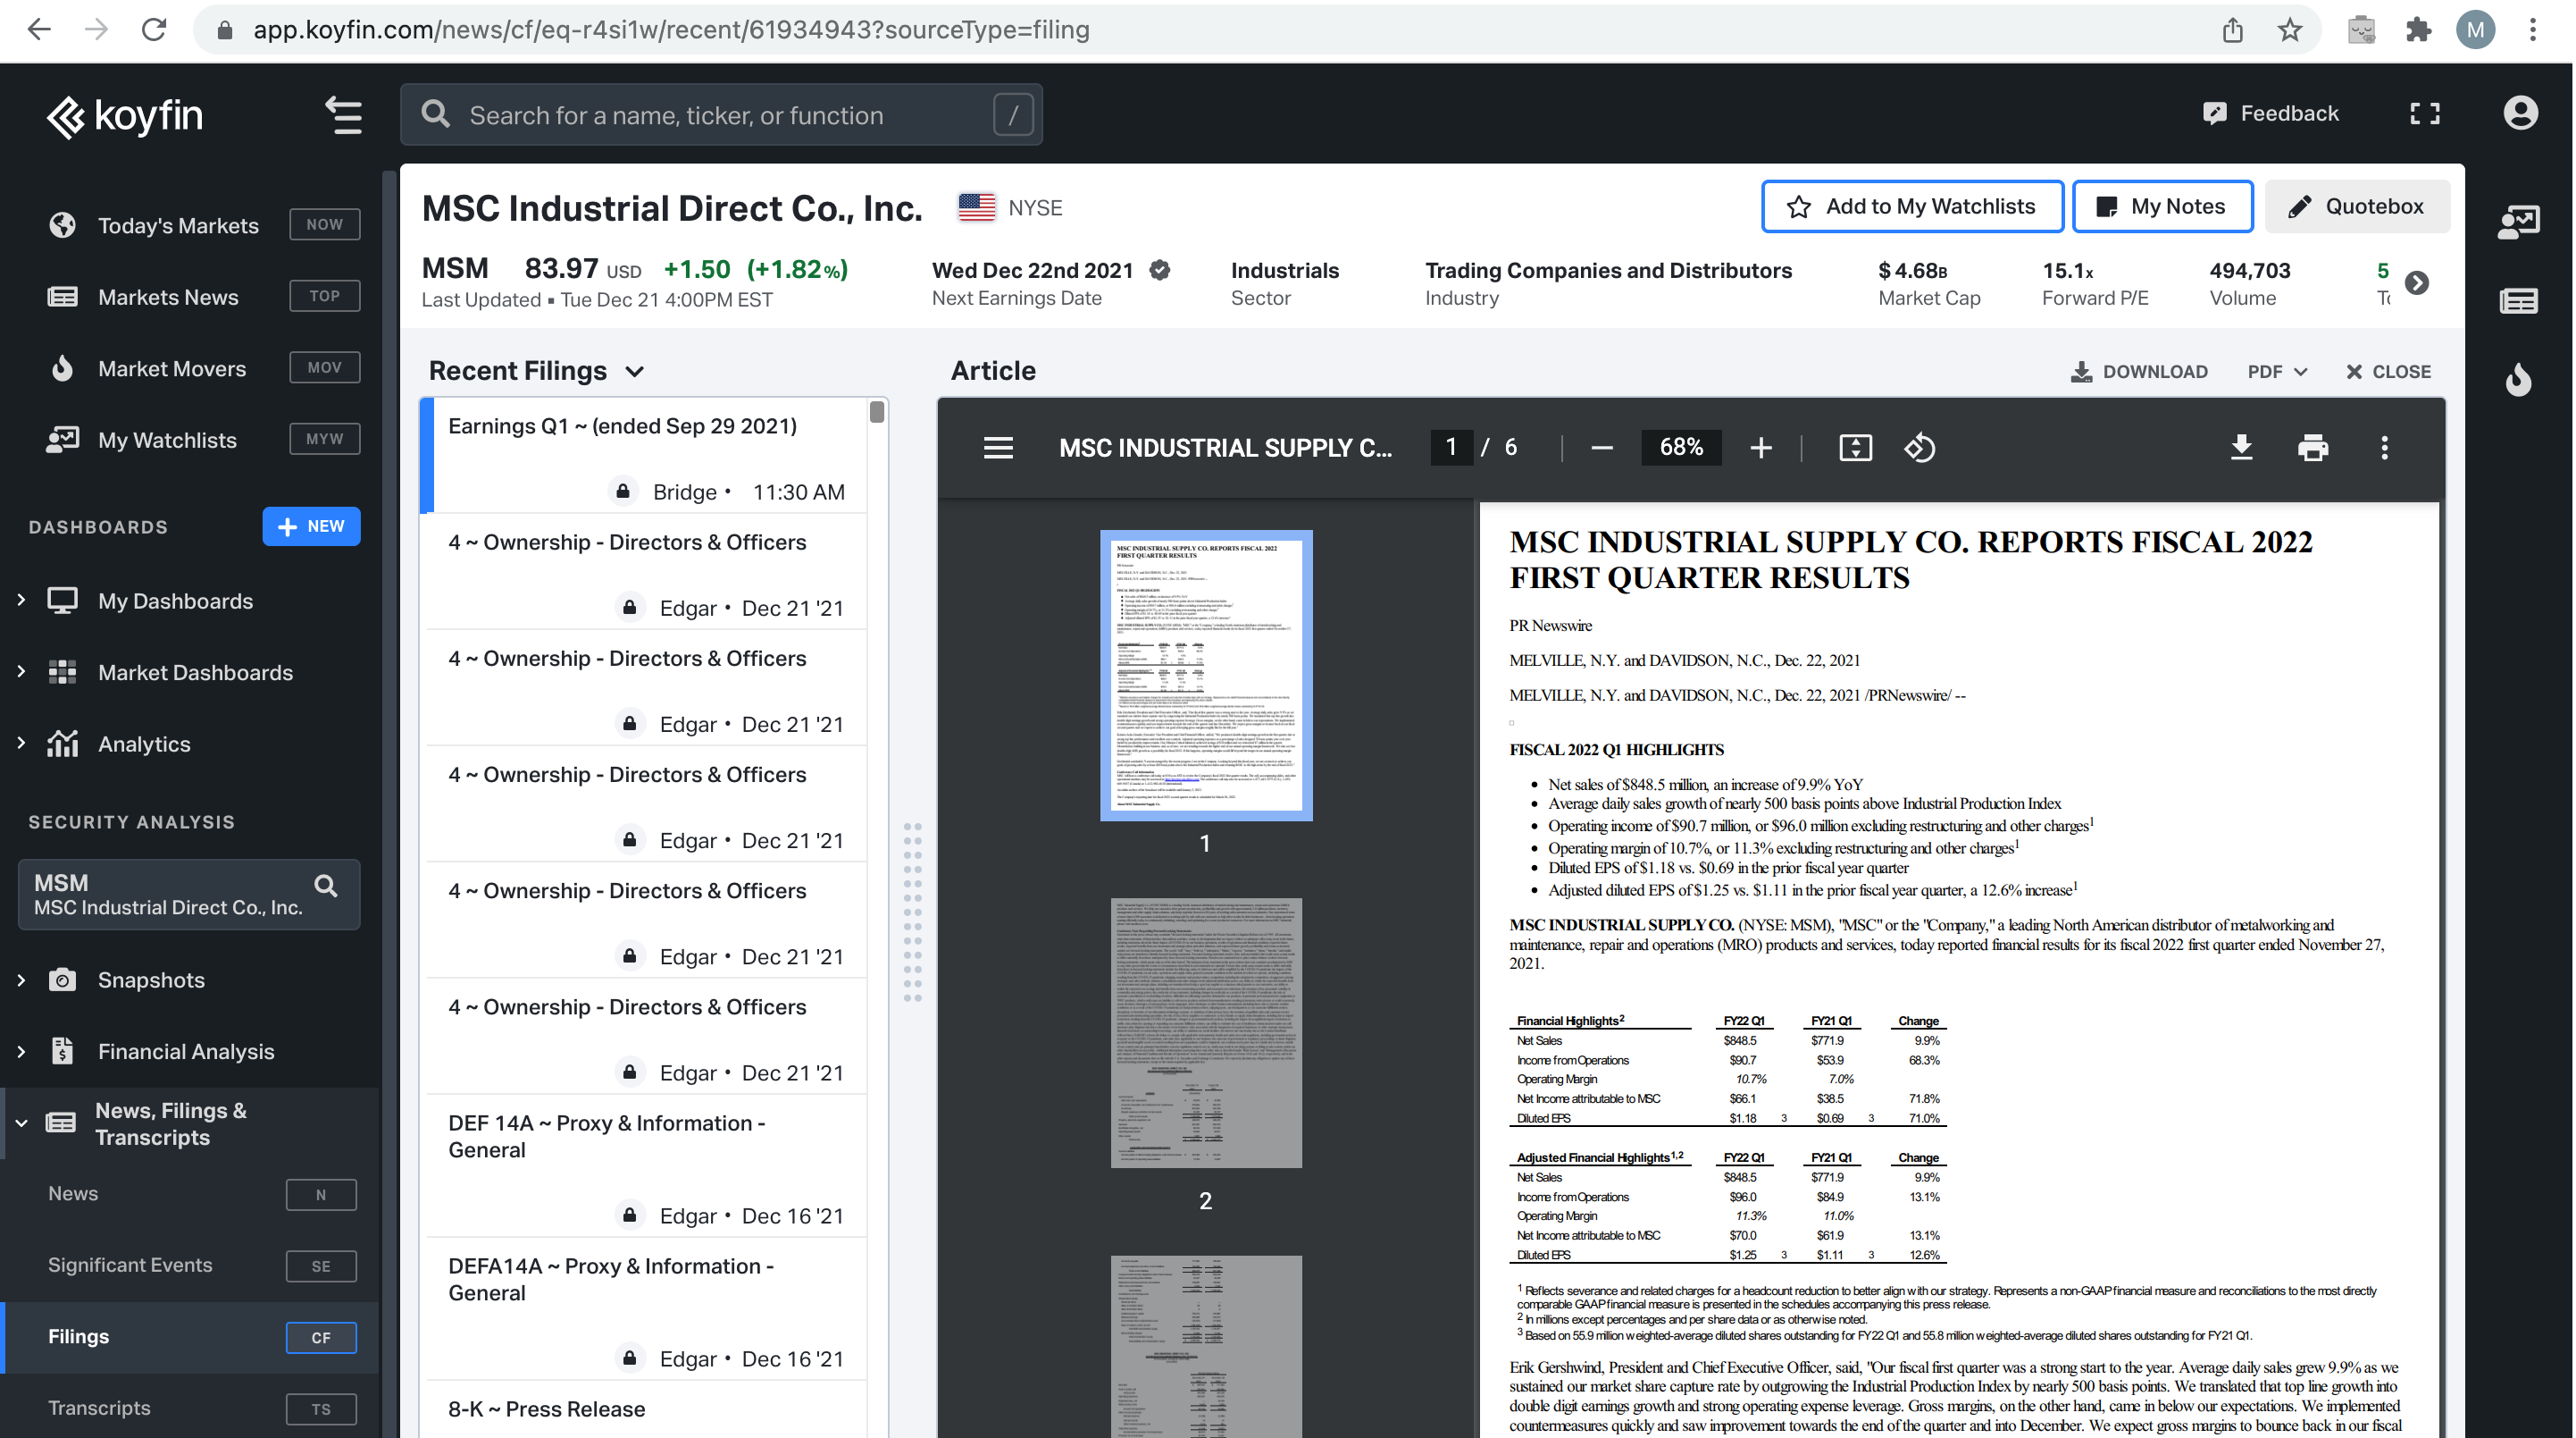Select Transcripts submenu item

pyautogui.click(x=190, y=1408)
